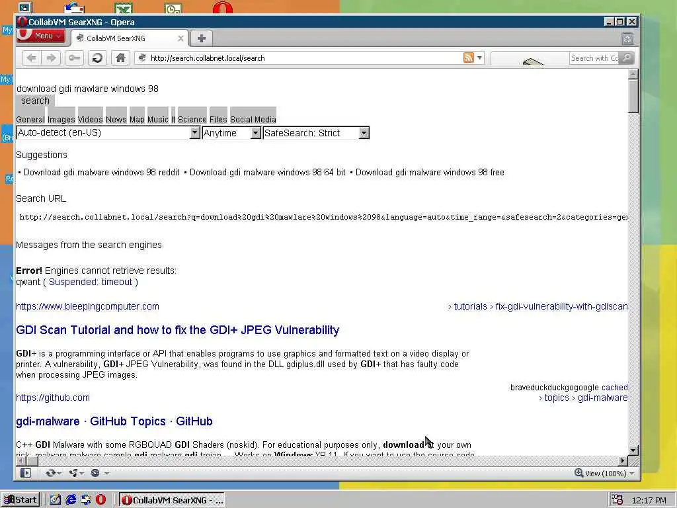This screenshot has width=677, height=508.
Task: Go back with the Back arrow button
Action: 32,58
